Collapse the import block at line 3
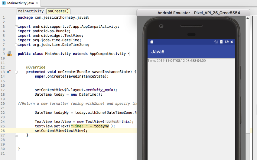257x160 pixels. (16, 27)
